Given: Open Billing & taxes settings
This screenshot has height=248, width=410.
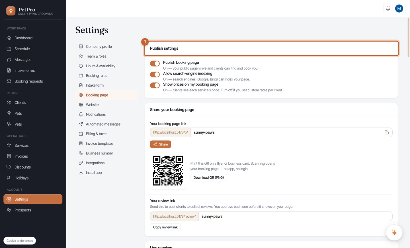Looking at the screenshot, I should click(x=106, y=134).
